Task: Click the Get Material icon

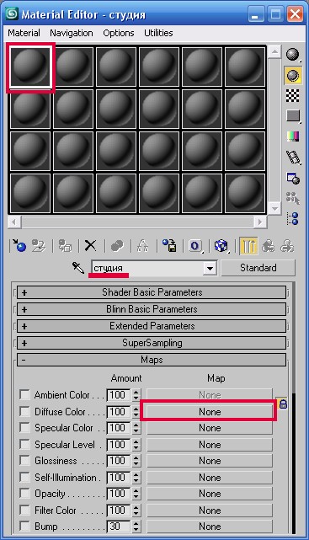Action: click(19, 246)
